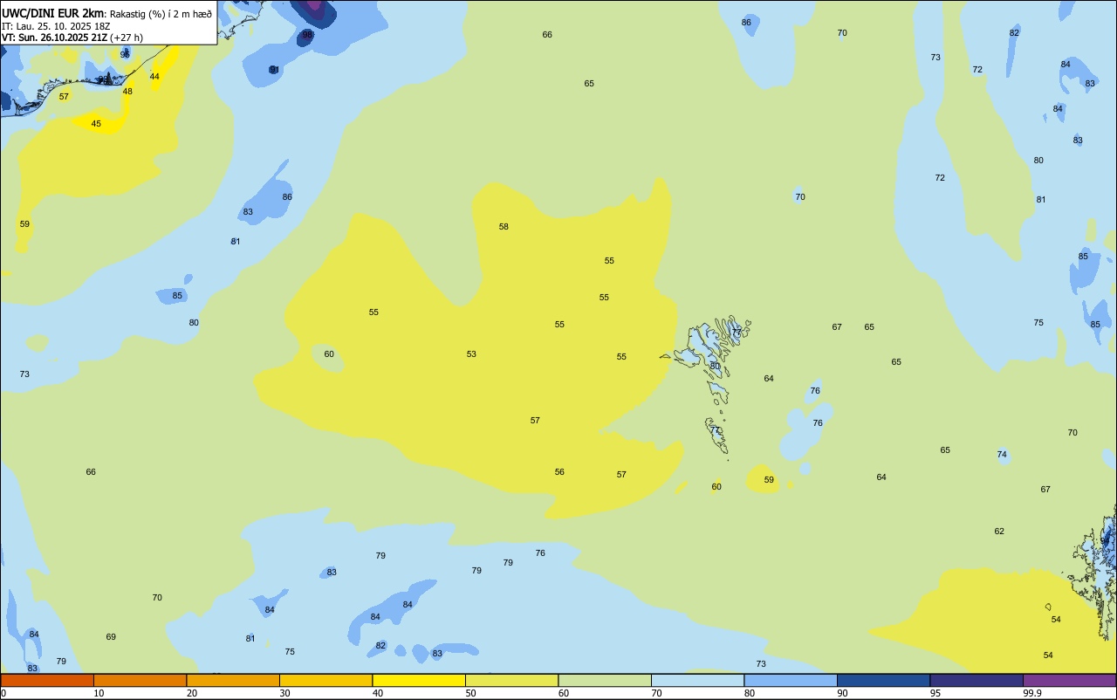Click the "95" legend tick label
The width and height of the screenshot is (1117, 700).
[x=935, y=693]
